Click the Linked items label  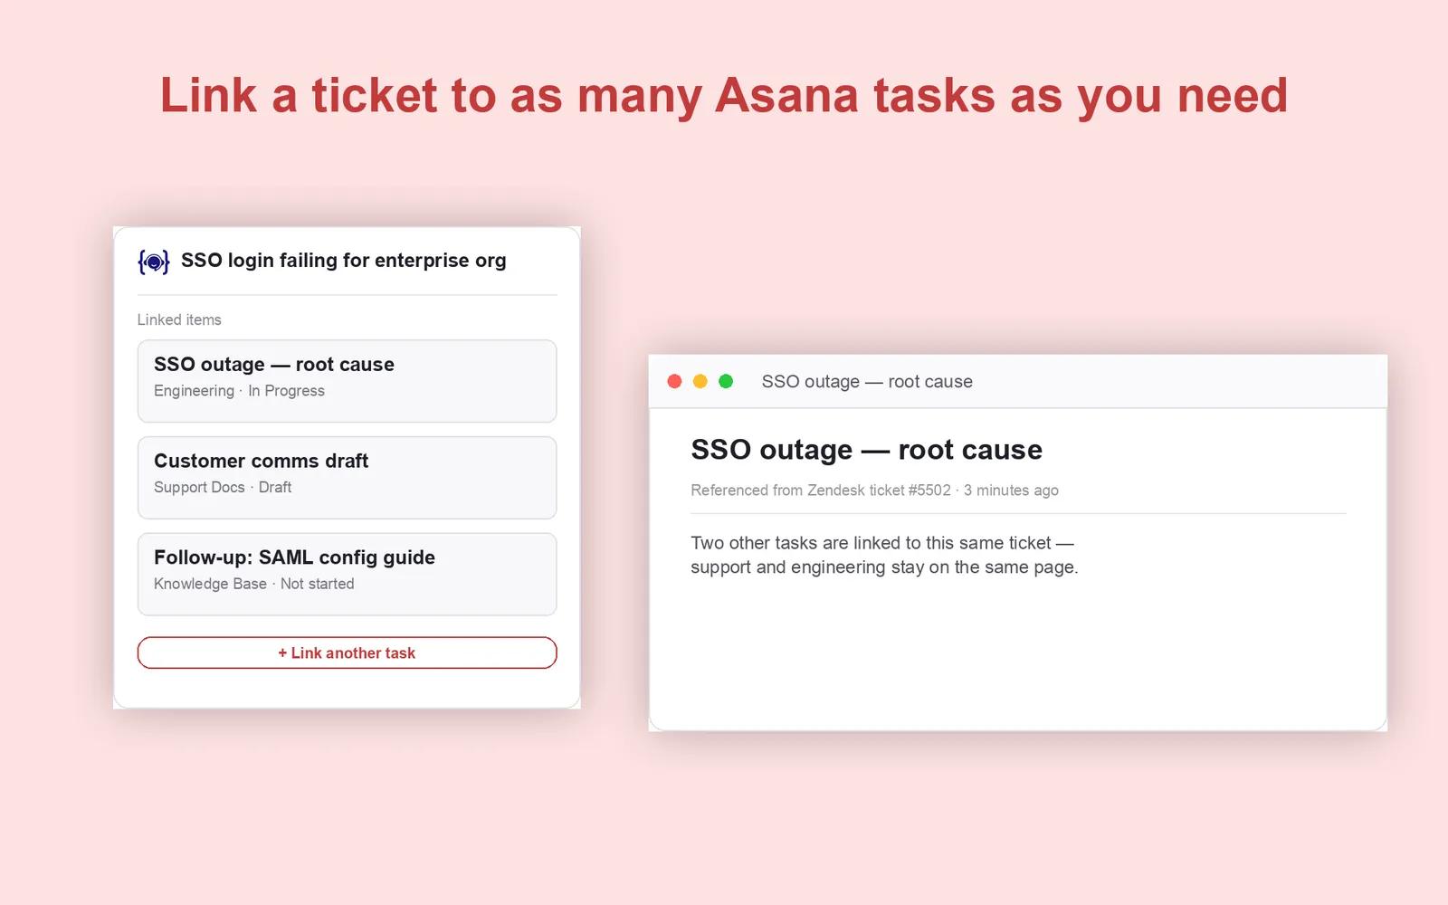click(179, 319)
